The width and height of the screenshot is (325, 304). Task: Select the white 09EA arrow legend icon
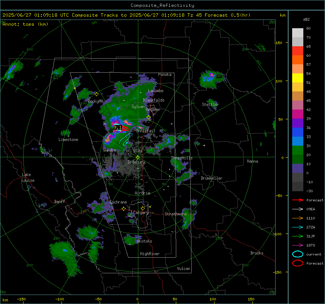point(298,209)
